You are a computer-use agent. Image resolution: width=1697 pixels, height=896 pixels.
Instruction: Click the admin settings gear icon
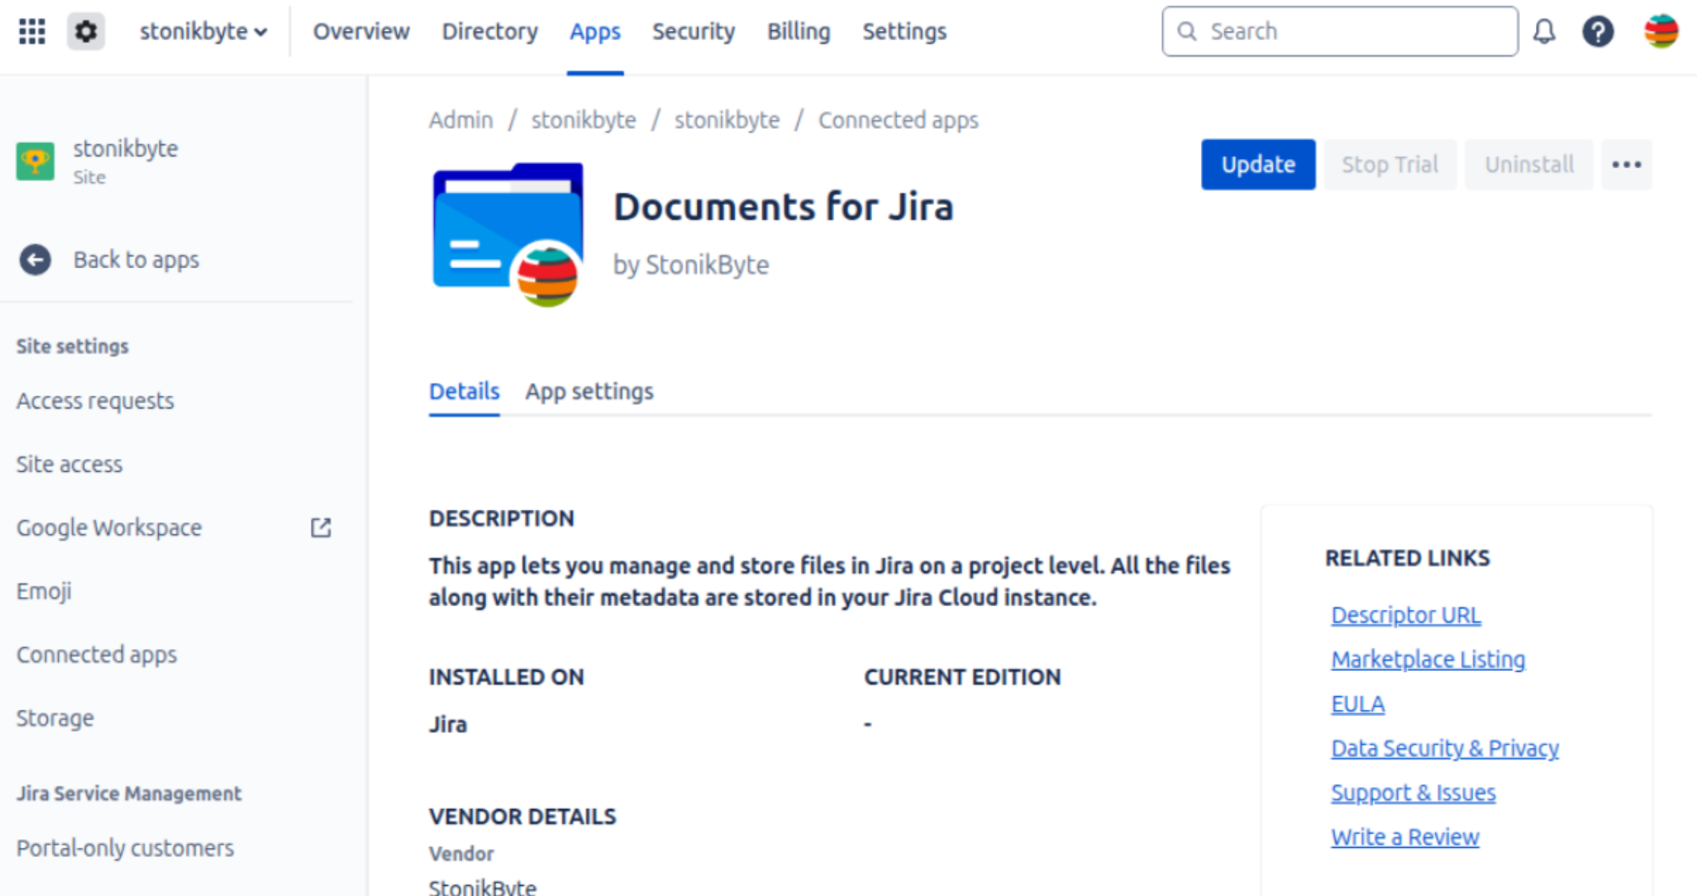point(86,32)
